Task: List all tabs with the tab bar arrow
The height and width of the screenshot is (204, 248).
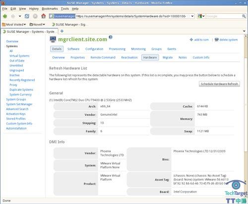Action: click(x=244, y=31)
